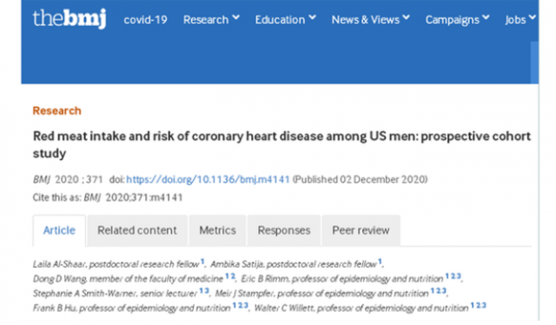
Task: Click the orange Research section link
Action: (x=57, y=110)
